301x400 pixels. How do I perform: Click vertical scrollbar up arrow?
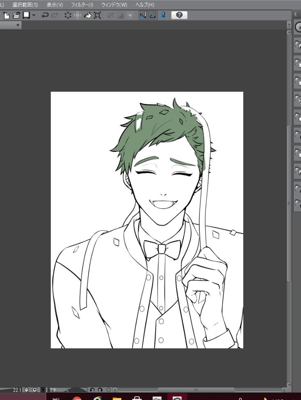point(289,32)
